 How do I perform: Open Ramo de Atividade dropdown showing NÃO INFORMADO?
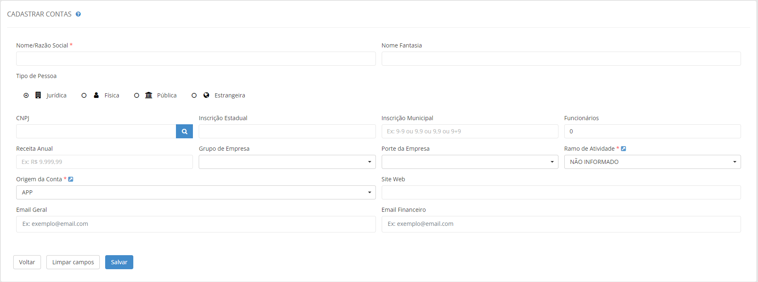[652, 162]
